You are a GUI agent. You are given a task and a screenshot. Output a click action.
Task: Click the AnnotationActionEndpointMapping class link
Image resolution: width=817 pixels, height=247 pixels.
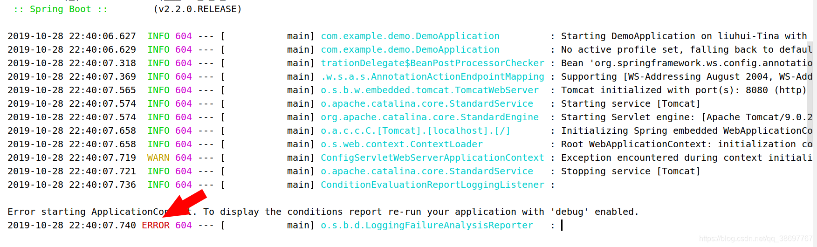pyautogui.click(x=433, y=77)
